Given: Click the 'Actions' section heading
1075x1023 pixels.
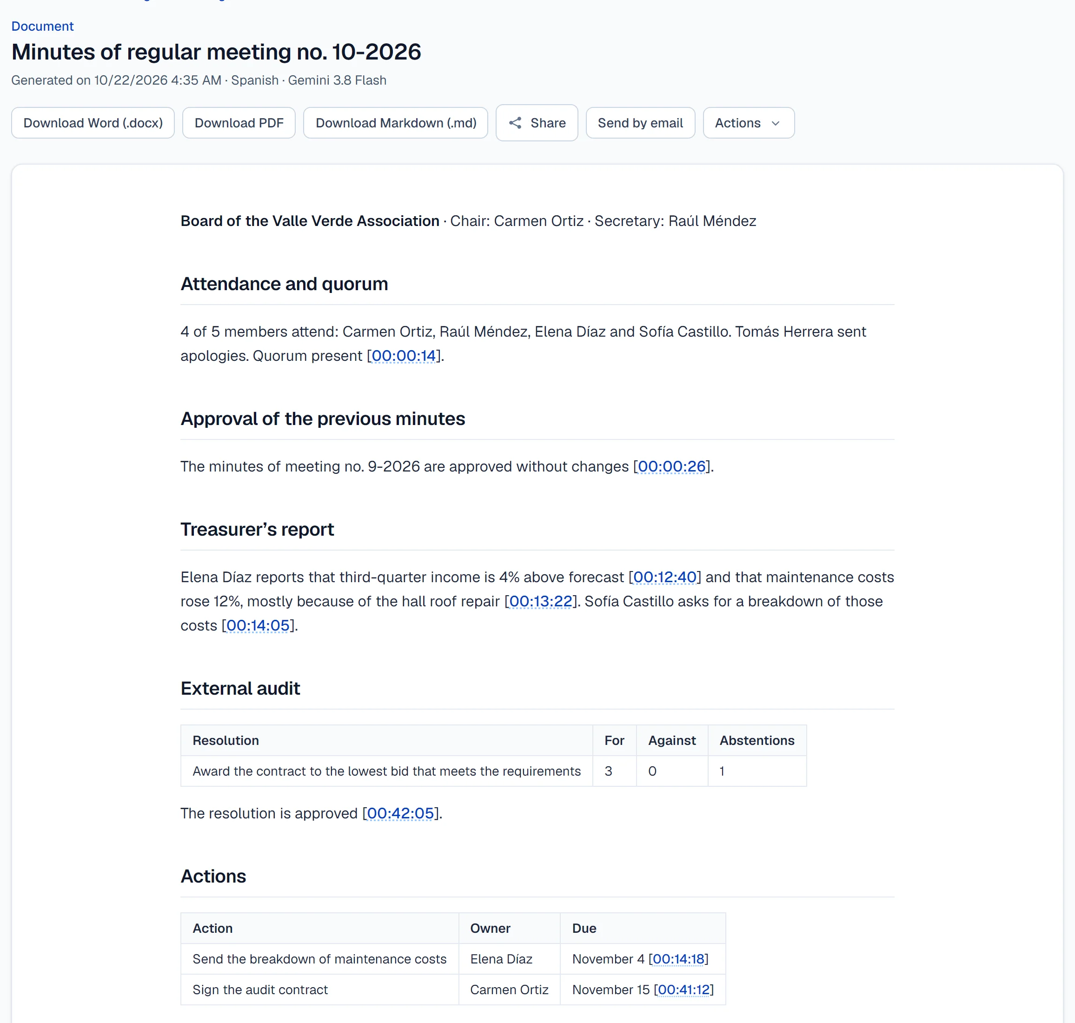Looking at the screenshot, I should click(213, 877).
